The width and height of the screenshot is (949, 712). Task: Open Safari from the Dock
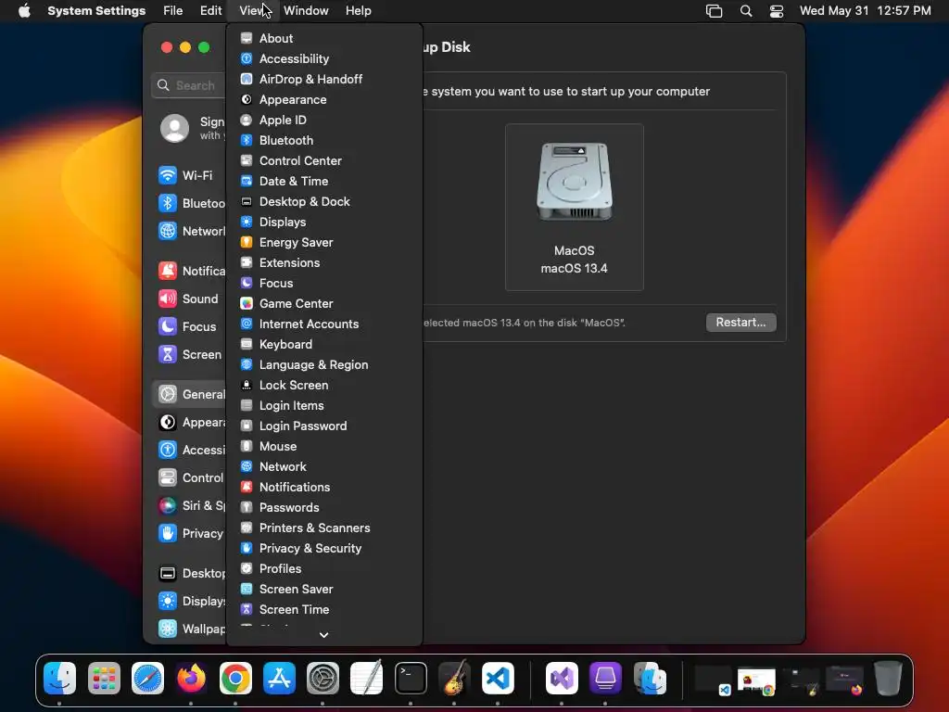(147, 678)
